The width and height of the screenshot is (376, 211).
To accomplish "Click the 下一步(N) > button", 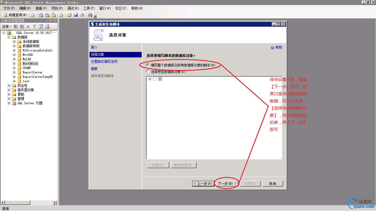I will click(227, 184).
